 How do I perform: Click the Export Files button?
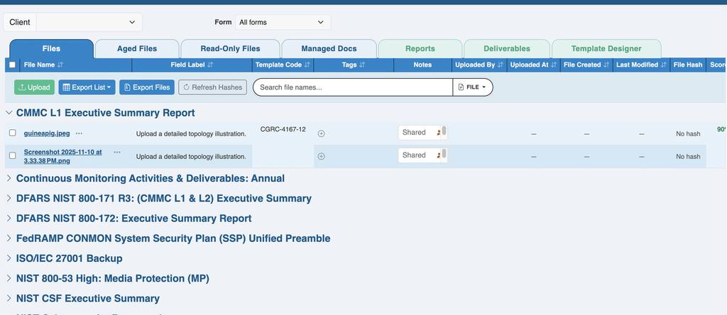click(147, 87)
